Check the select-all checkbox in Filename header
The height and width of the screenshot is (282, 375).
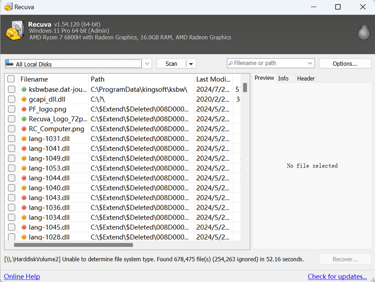(11, 79)
